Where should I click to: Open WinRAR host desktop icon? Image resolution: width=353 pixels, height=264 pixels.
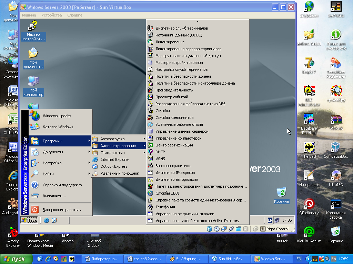pyautogui.click(x=336, y=122)
